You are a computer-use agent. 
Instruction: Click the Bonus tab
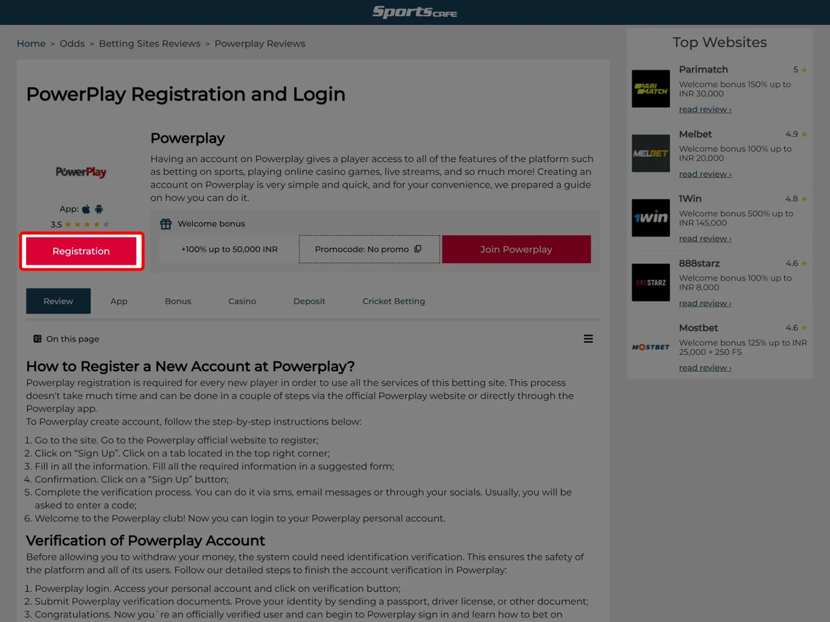click(178, 301)
